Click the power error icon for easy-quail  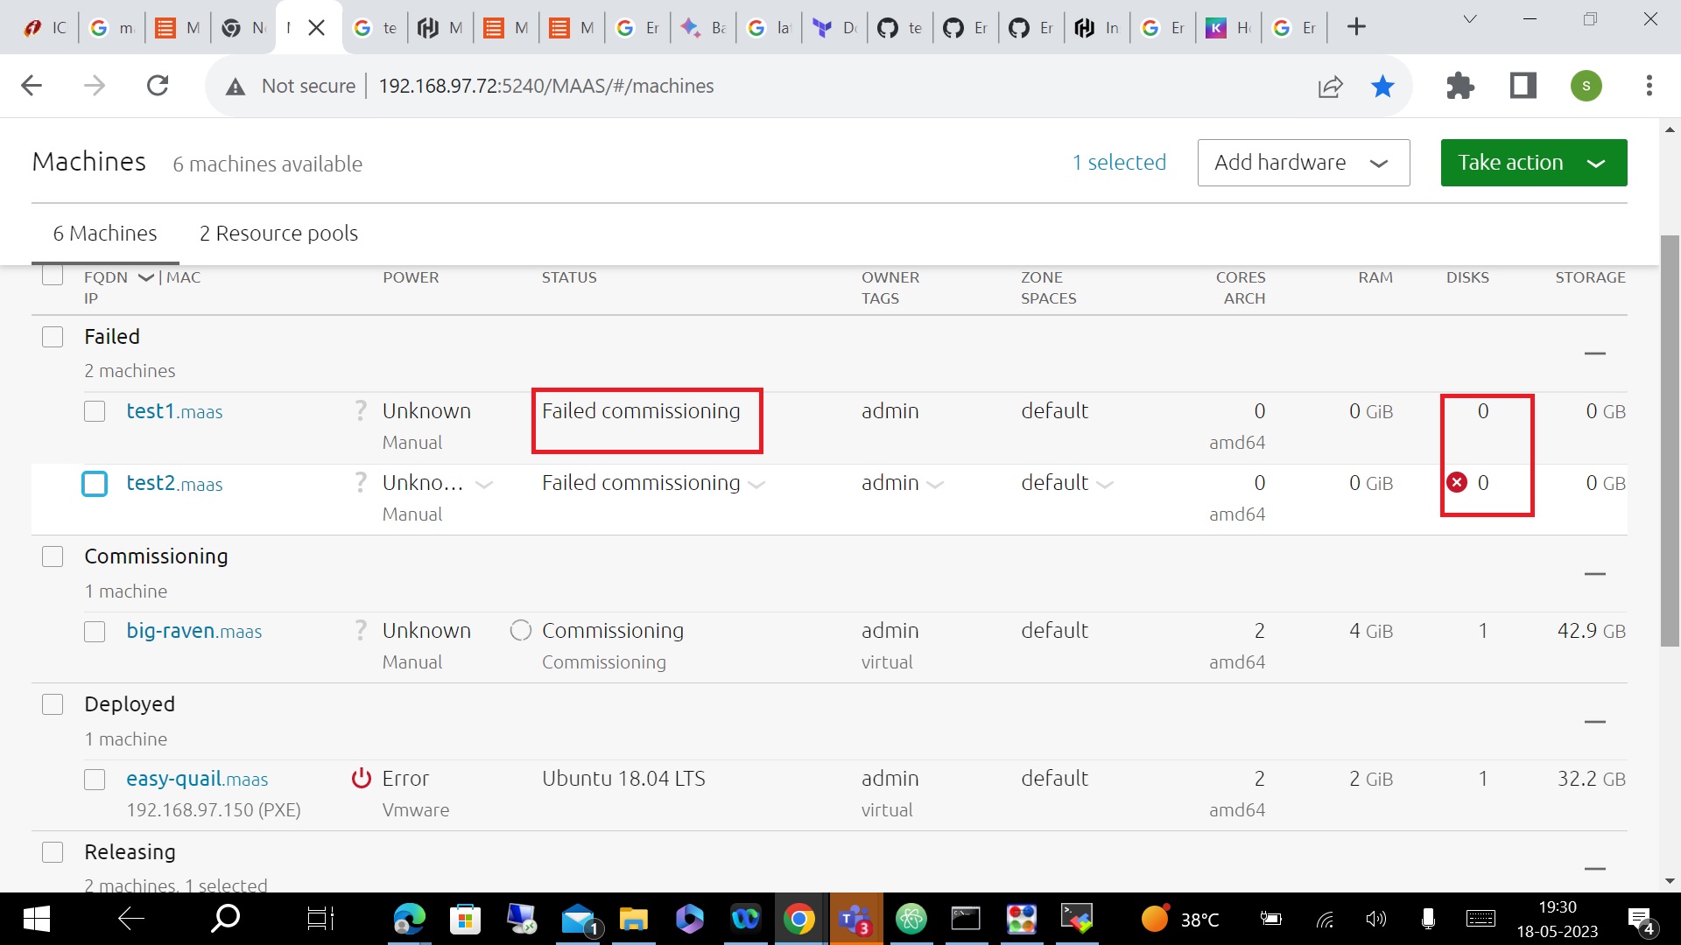(x=361, y=778)
